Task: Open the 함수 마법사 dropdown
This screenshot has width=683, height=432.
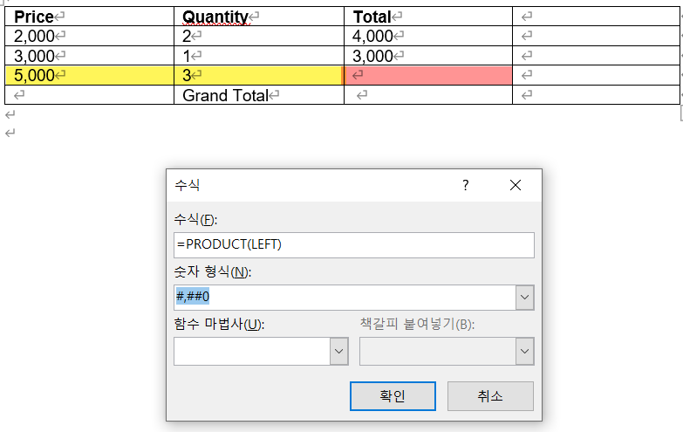Action: 339,351
